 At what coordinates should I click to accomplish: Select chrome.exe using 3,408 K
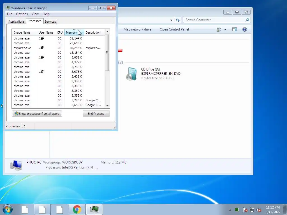[58, 76]
